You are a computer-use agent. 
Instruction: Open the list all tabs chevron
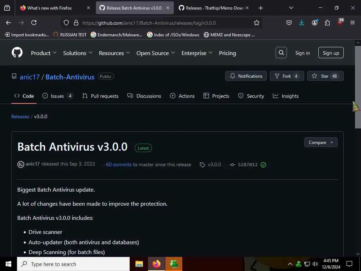click(x=291, y=8)
